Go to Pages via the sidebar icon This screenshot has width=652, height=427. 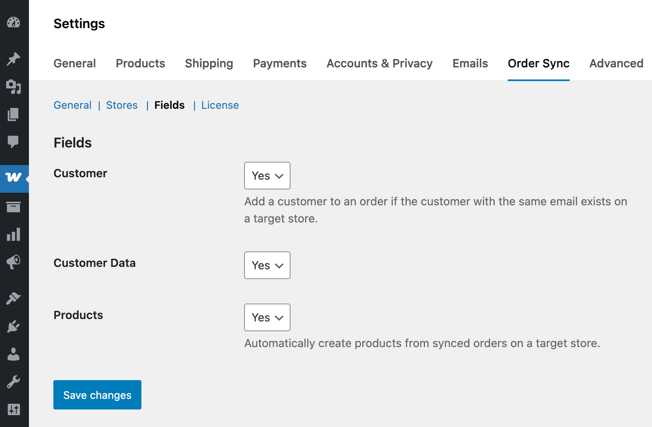click(x=13, y=114)
